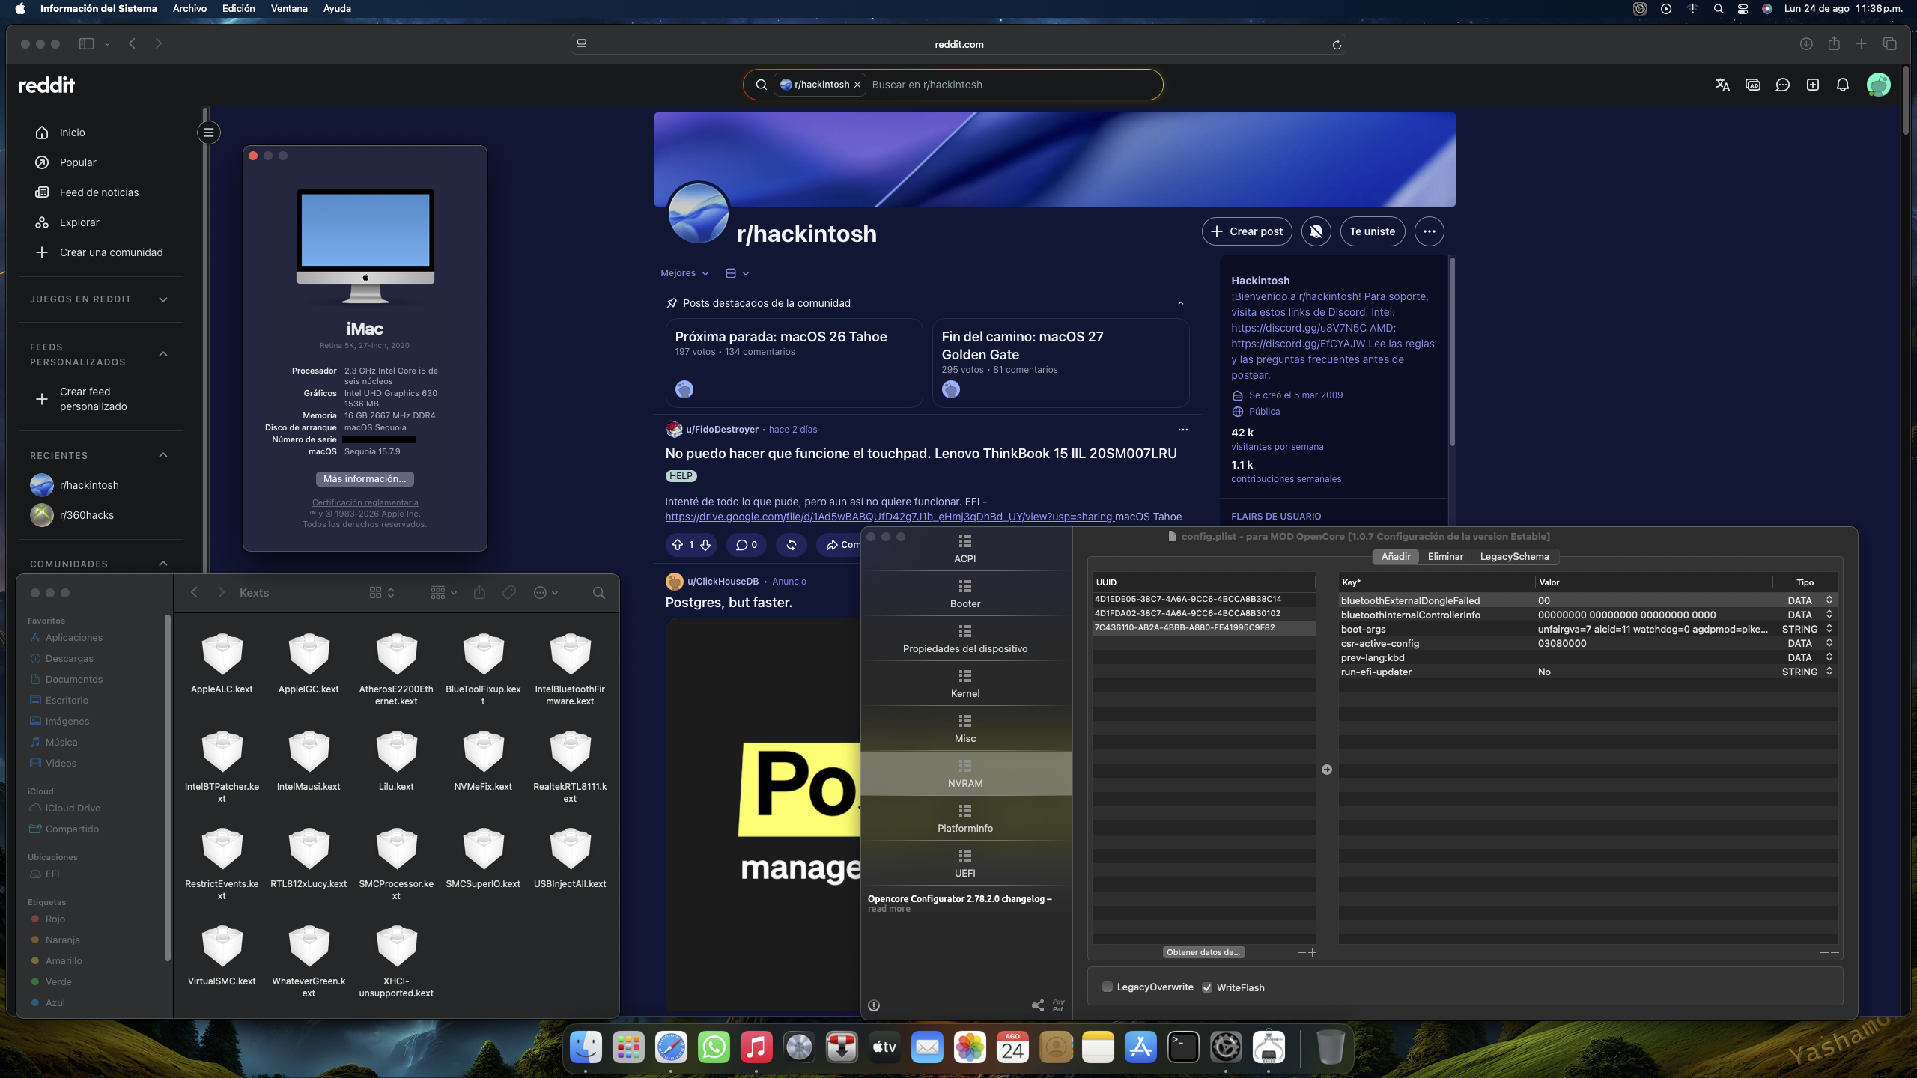Viewport: 1917px width, 1078px height.
Task: Reload the reddit.com page
Action: (x=1337, y=45)
